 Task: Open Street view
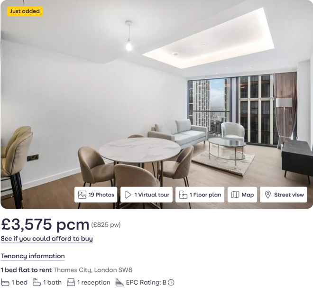284,195
